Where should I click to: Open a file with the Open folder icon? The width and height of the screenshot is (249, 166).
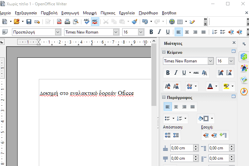click(x=17, y=22)
